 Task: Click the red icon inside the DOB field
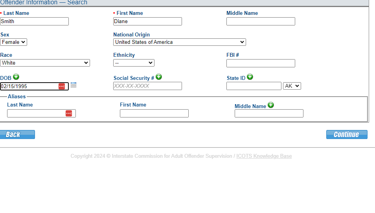coord(62,86)
